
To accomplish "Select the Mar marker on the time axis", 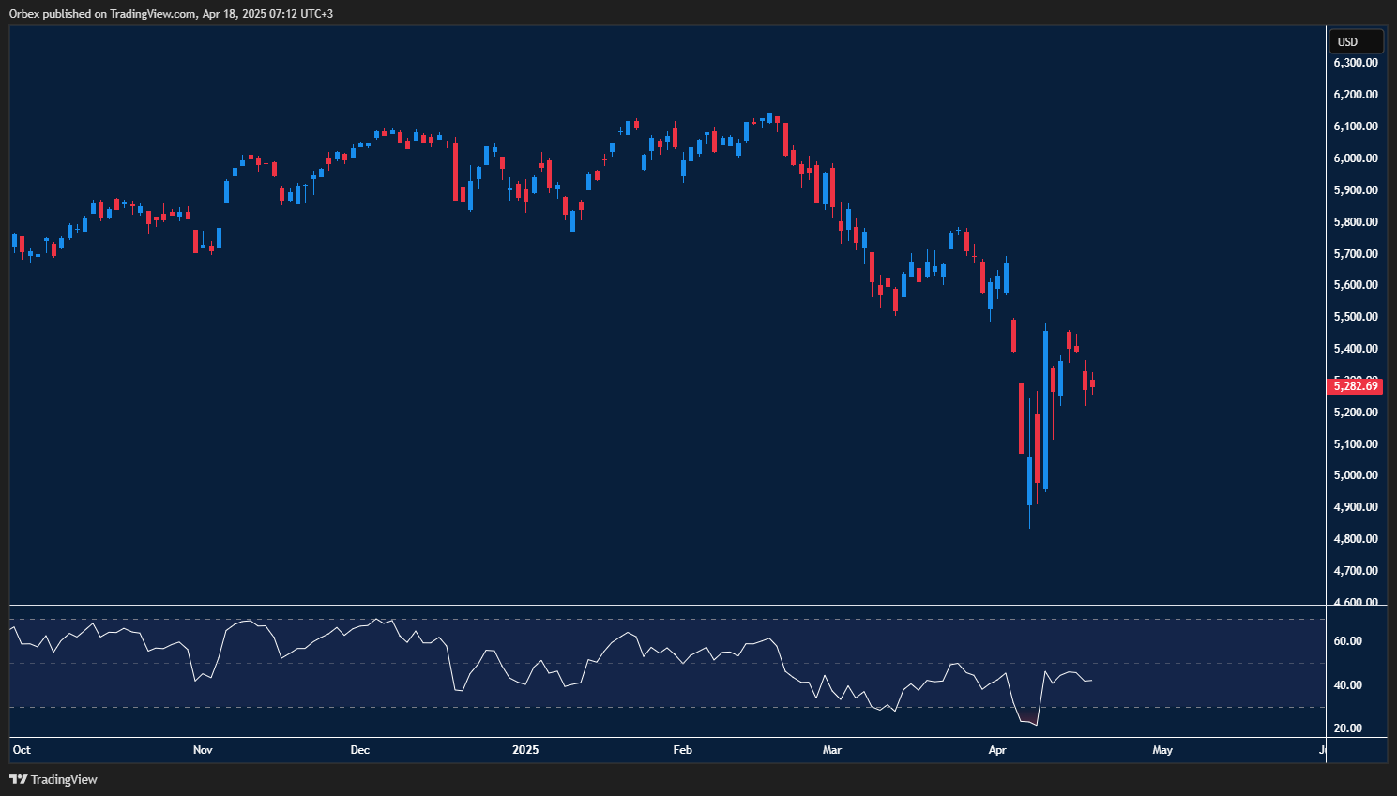I will (831, 750).
